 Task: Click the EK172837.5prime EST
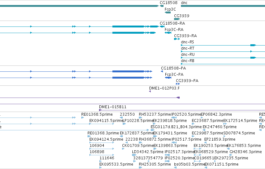(137, 133)
